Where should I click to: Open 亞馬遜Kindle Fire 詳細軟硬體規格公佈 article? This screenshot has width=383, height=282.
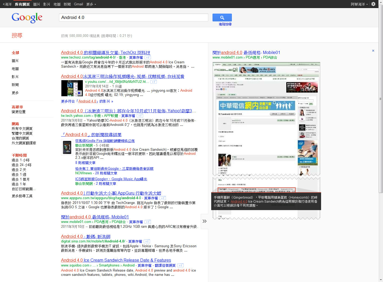(x=105, y=141)
